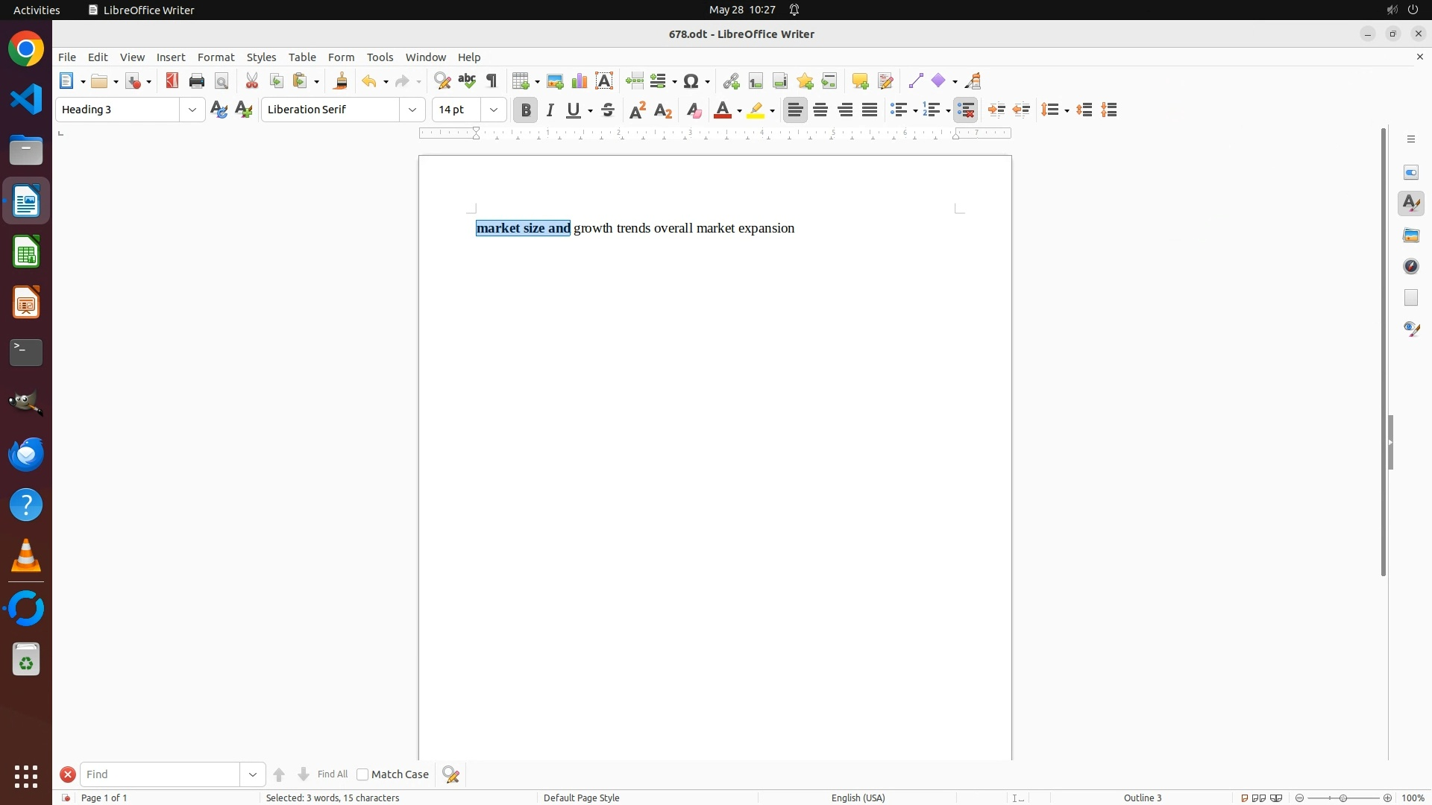Click the Clone Formatting paintbrush icon
The image size is (1432, 805).
[341, 81]
